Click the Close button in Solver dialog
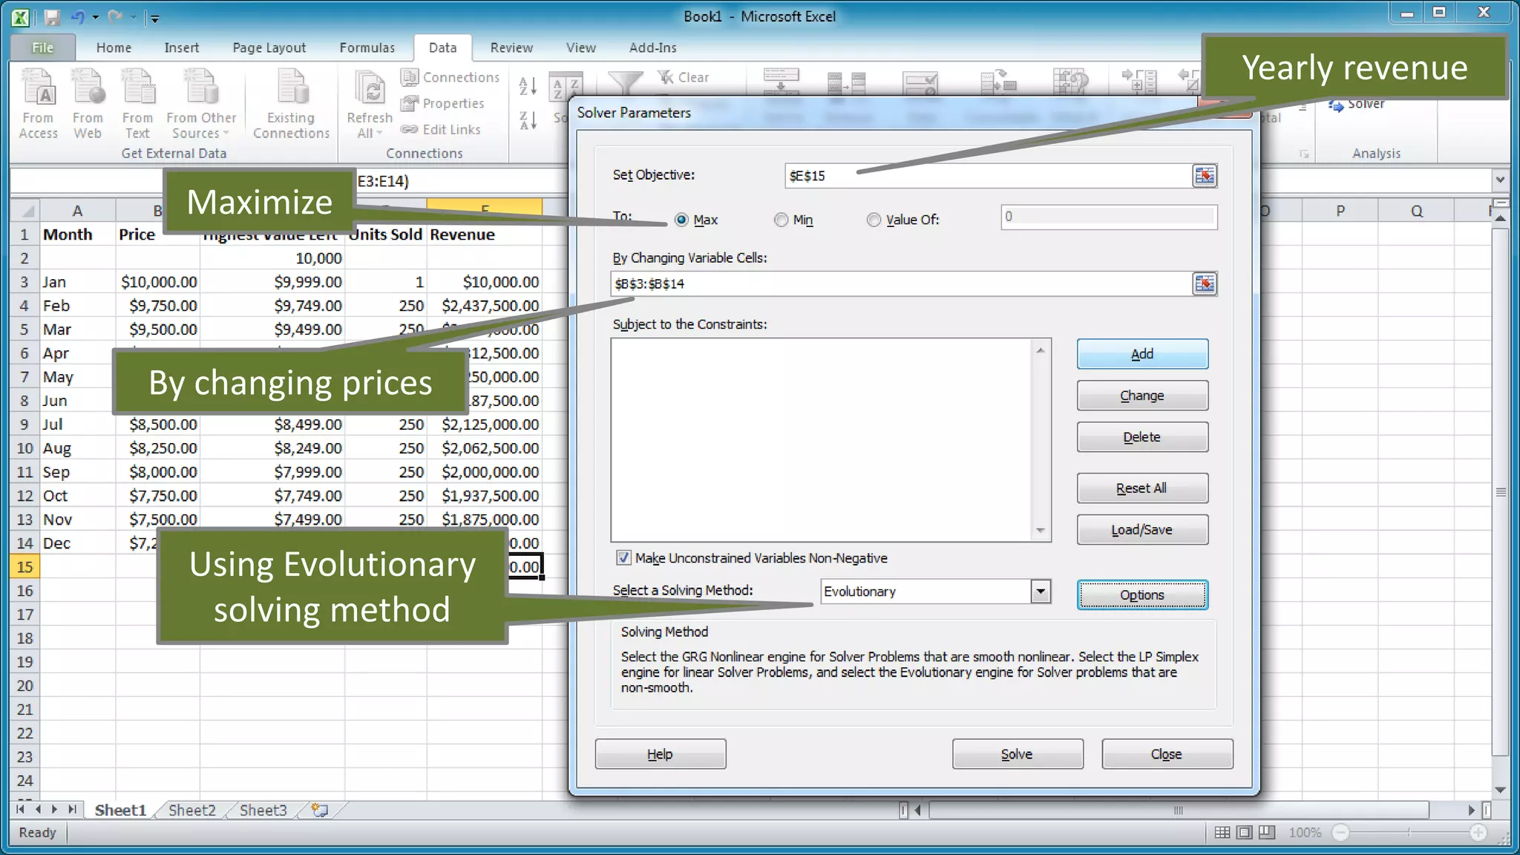The image size is (1520, 855). [x=1167, y=754]
